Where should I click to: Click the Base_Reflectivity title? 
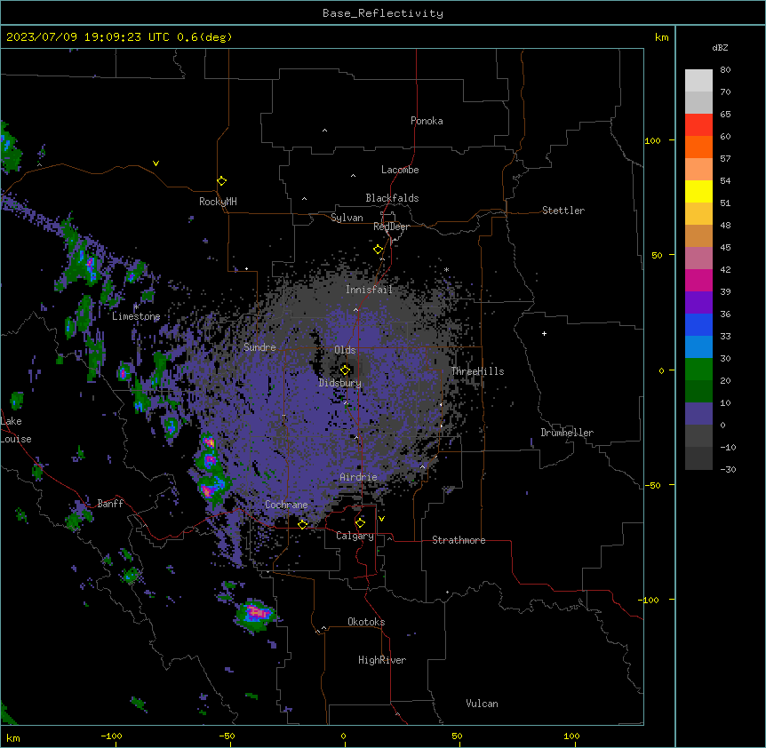(x=383, y=13)
